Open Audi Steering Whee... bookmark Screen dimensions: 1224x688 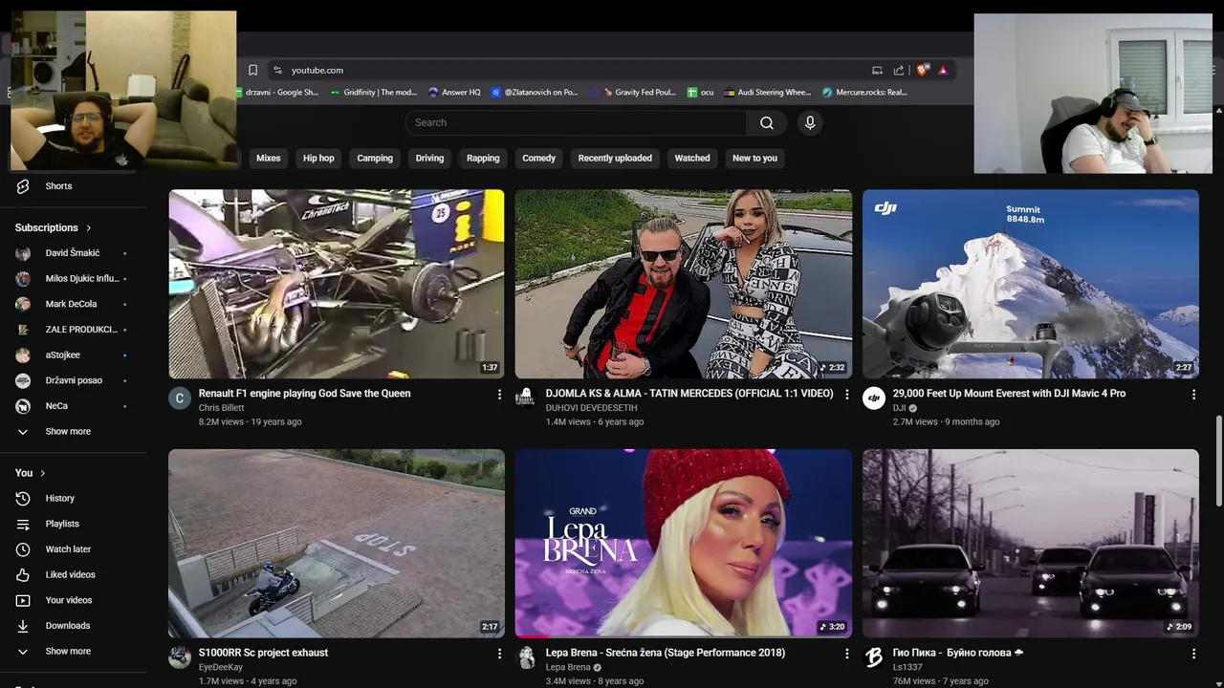pyautogui.click(x=768, y=93)
